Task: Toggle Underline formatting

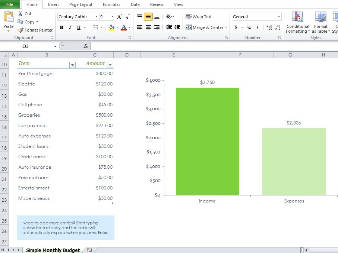Action: coord(79,27)
